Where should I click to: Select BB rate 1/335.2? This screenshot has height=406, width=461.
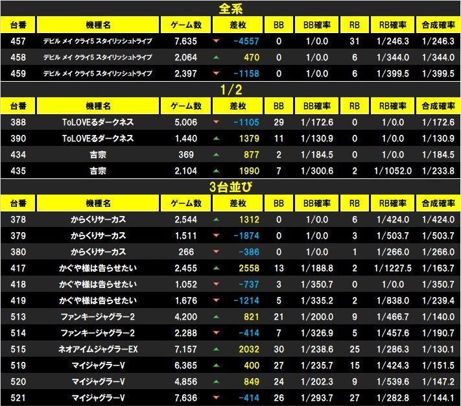coord(317,300)
